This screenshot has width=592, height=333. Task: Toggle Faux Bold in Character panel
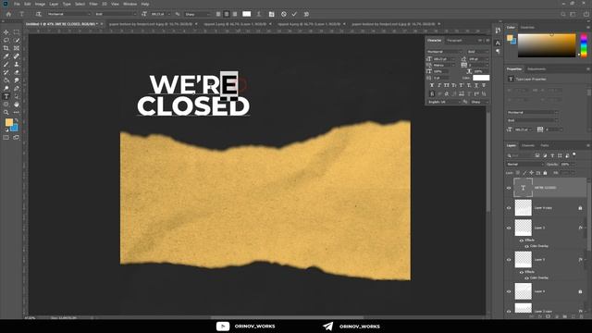click(432, 86)
